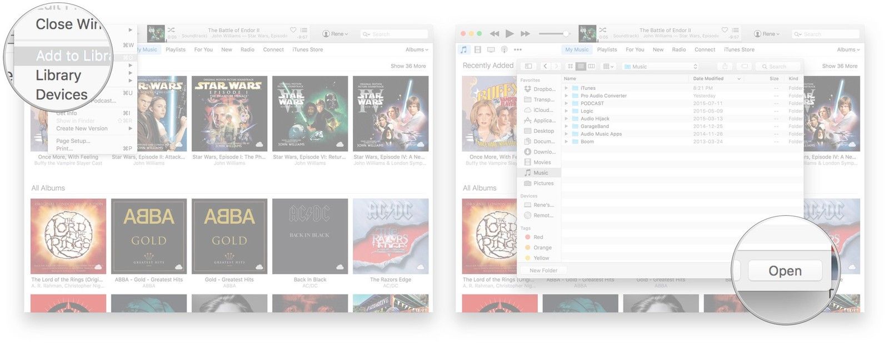
Task: Adjust the volume slider knob
Action: (566, 34)
